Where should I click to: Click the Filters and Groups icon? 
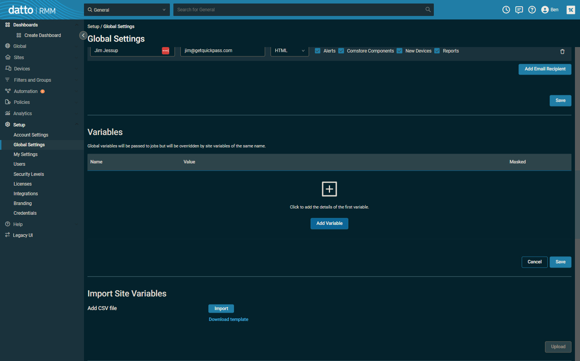tap(7, 80)
